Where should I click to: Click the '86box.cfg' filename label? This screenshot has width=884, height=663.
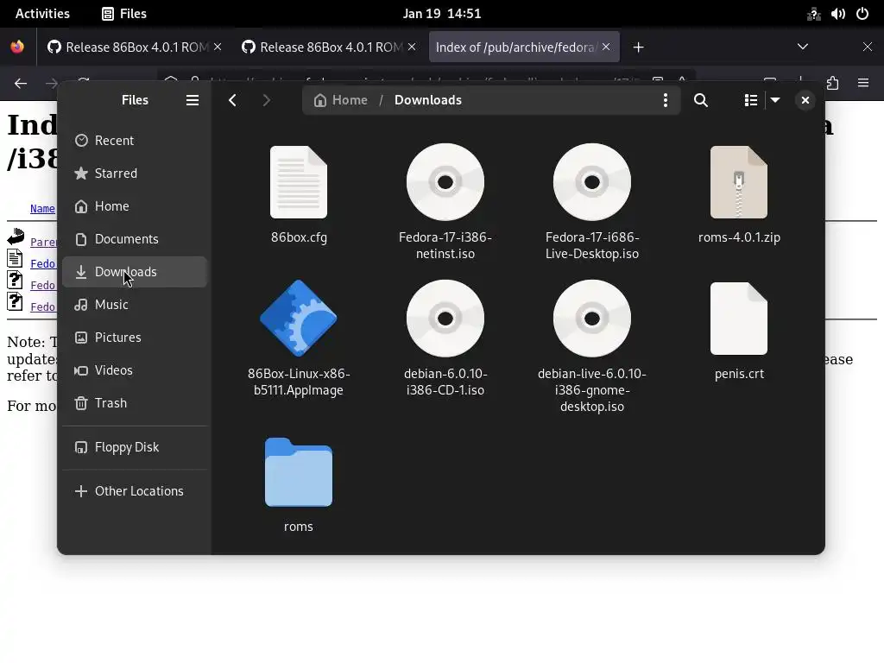click(299, 237)
